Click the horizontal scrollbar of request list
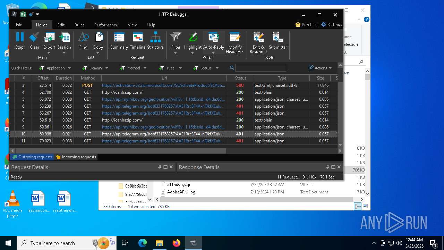Viewport: 444px width, 250px height. click(x=120, y=151)
